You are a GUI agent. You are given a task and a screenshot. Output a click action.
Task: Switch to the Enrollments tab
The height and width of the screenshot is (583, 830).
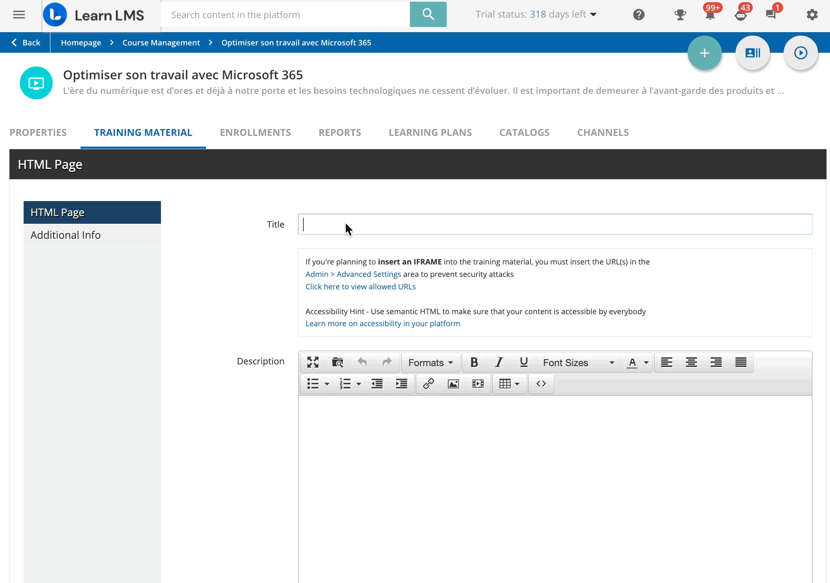pyautogui.click(x=255, y=132)
